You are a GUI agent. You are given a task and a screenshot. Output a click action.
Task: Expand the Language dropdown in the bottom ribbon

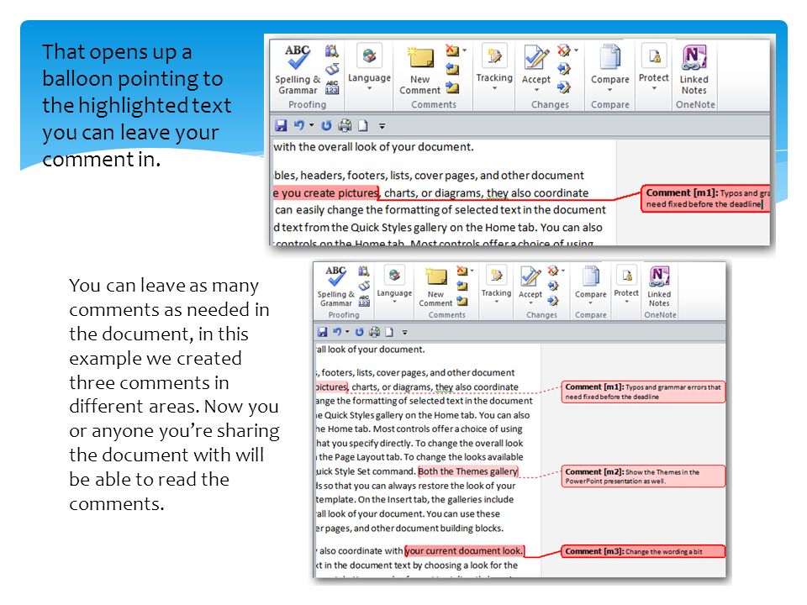(394, 302)
